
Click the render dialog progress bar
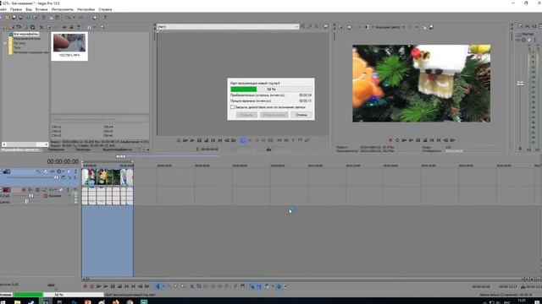[271, 89]
